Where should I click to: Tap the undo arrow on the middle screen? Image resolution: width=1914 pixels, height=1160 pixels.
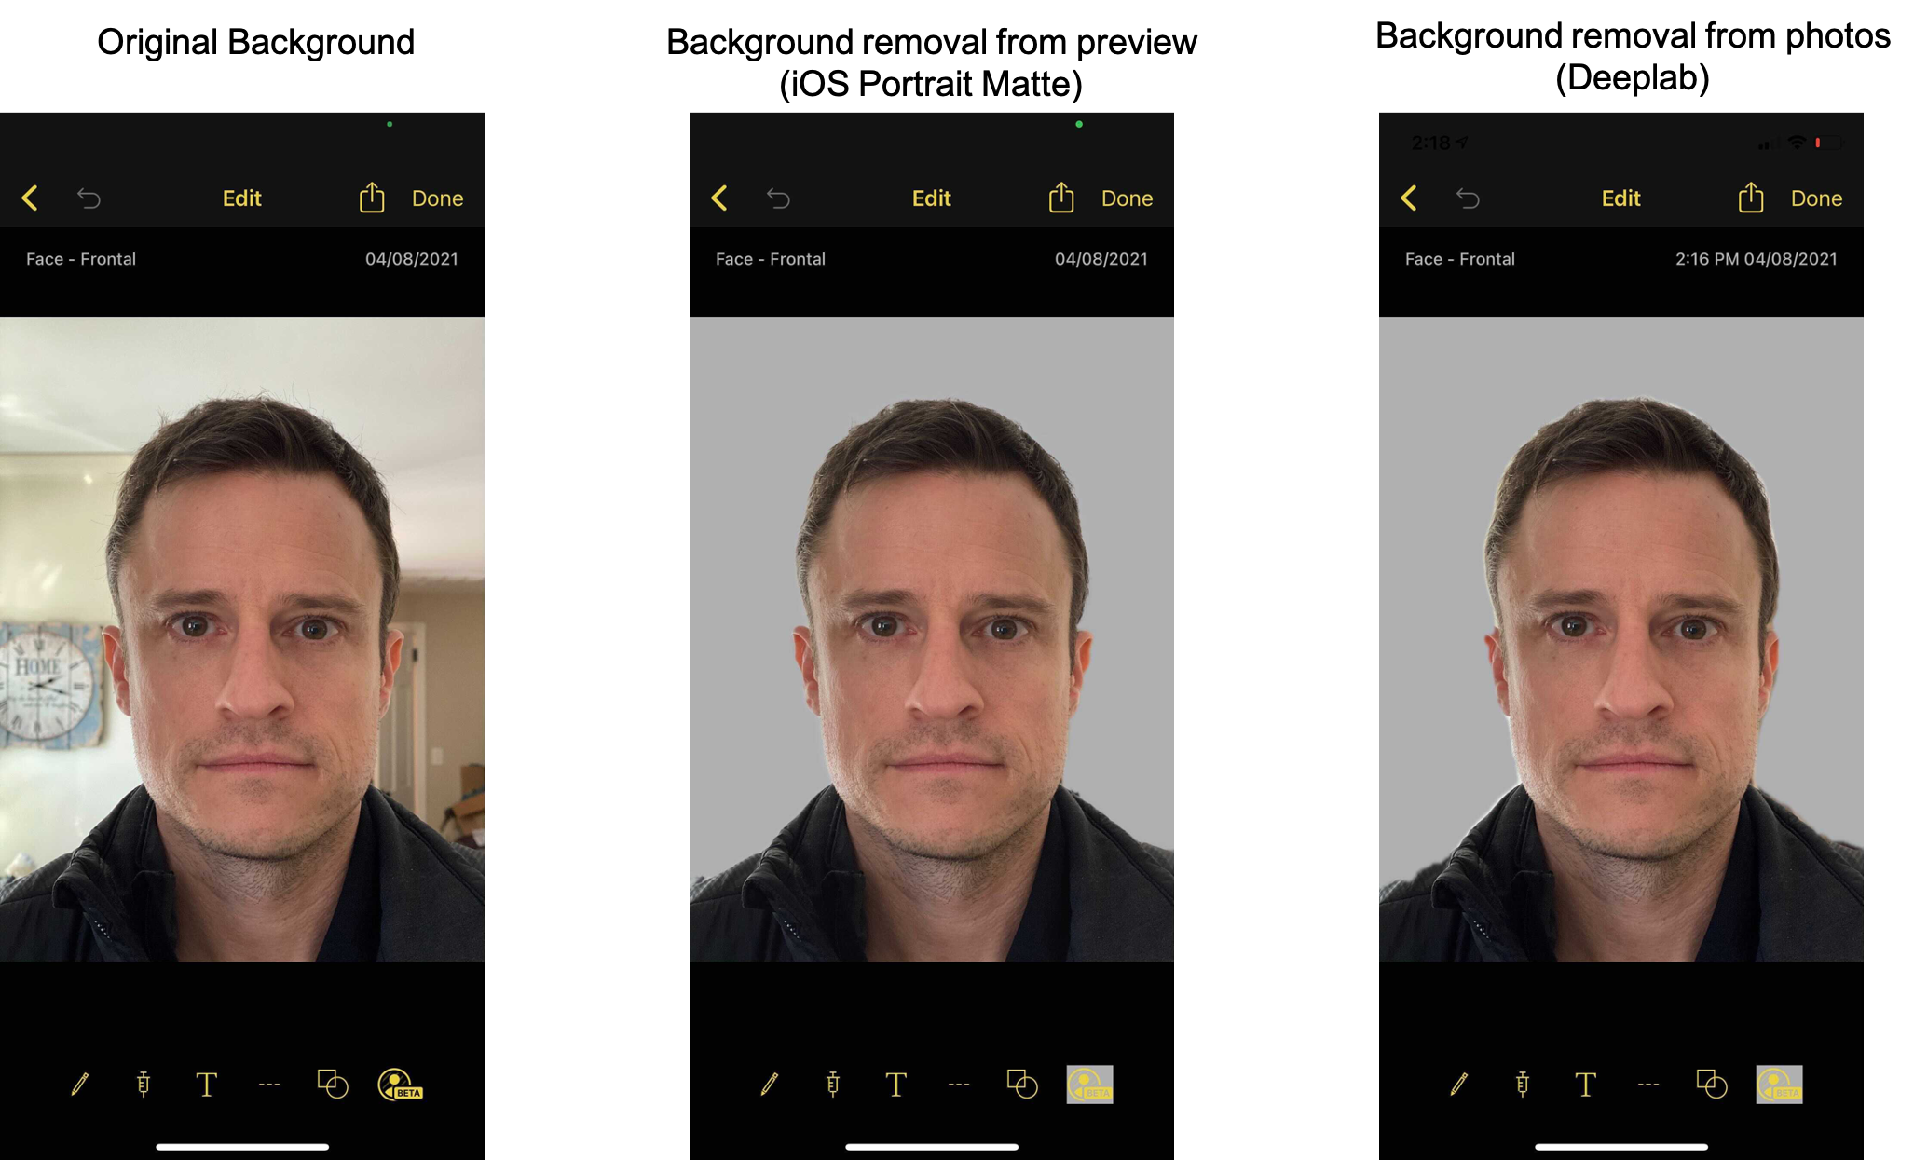778,198
